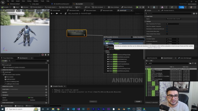Click the graph forward navigation arrow
198x111 pixels.
point(61,14)
